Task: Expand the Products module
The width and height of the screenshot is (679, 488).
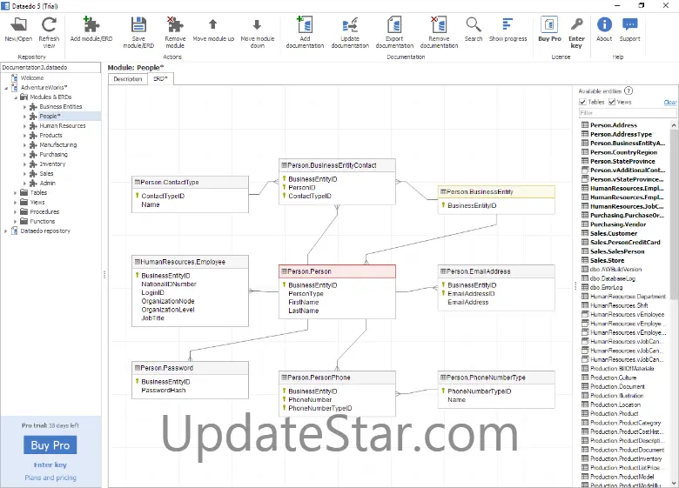Action: pos(24,136)
